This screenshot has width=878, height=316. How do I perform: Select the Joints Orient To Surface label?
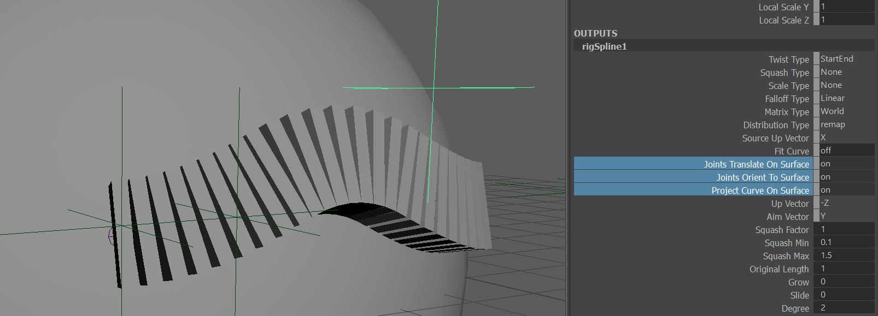[x=763, y=177]
